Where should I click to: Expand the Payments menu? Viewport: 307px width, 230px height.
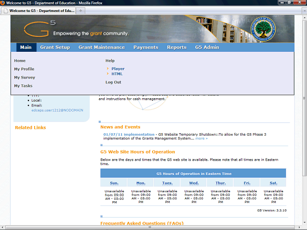tap(146, 47)
